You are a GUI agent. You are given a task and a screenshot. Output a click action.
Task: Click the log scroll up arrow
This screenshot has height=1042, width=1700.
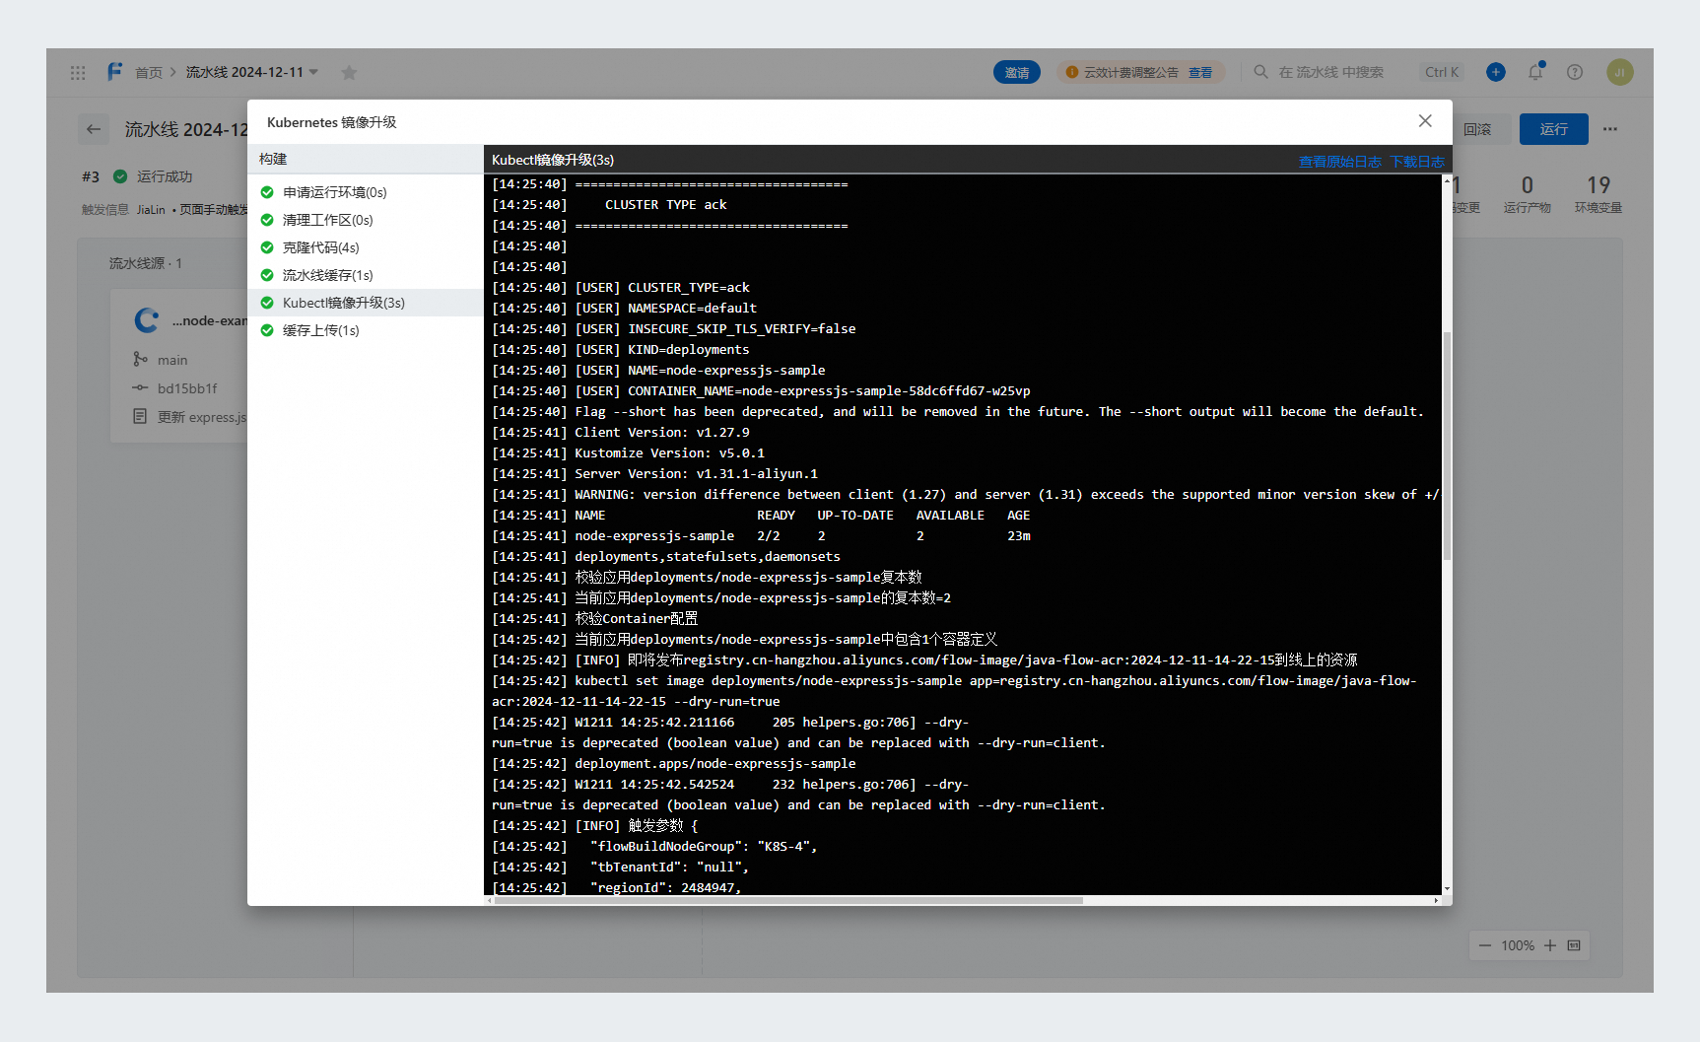point(1447,181)
